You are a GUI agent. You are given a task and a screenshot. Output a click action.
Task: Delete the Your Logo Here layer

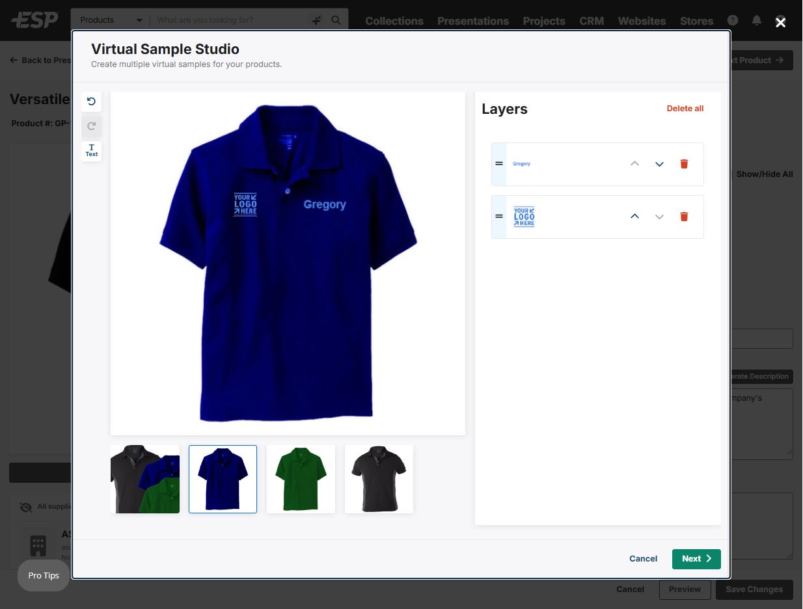(684, 217)
